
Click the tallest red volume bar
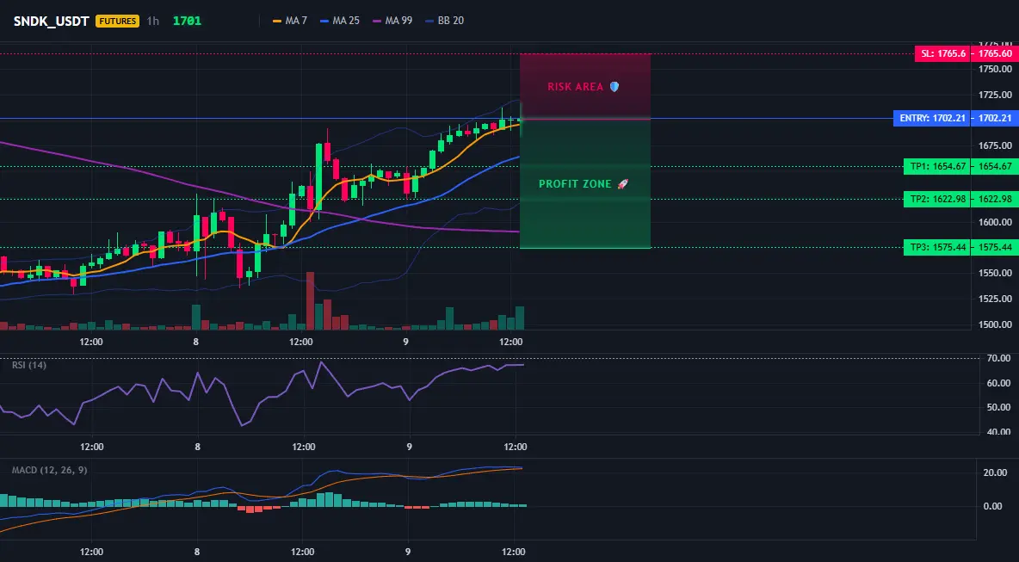coord(310,301)
